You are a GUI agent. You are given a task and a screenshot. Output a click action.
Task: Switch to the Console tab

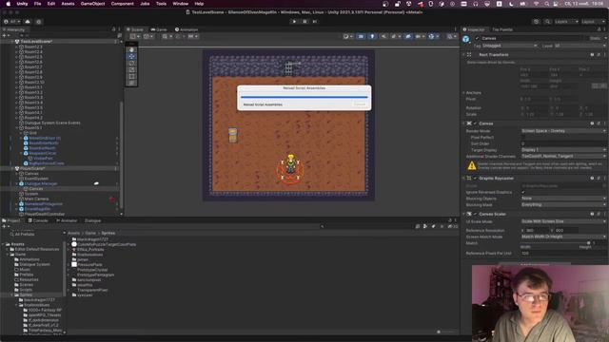[38, 220]
